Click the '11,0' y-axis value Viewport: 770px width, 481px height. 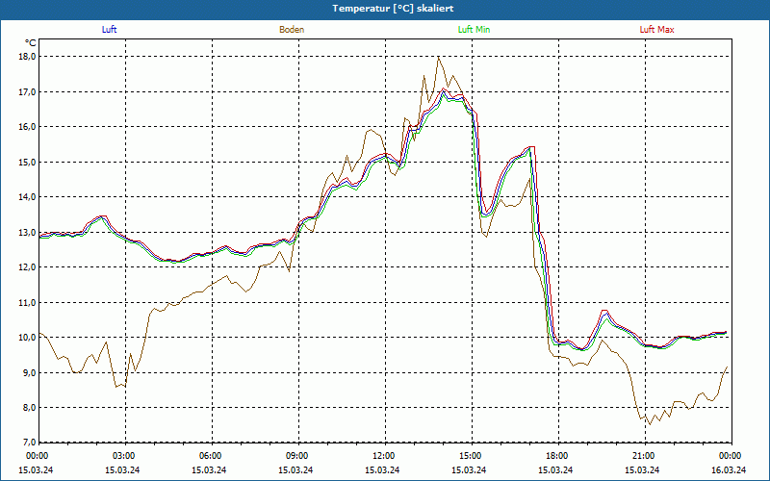(29, 302)
